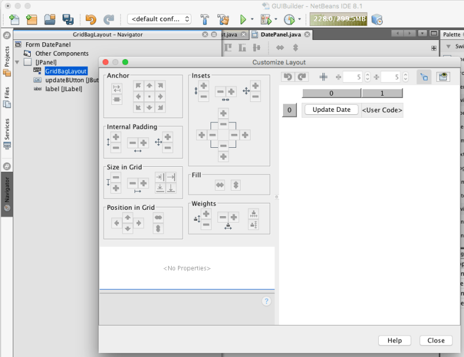464x357 pixels.
Task: Click the Help button
Action: [394, 340]
